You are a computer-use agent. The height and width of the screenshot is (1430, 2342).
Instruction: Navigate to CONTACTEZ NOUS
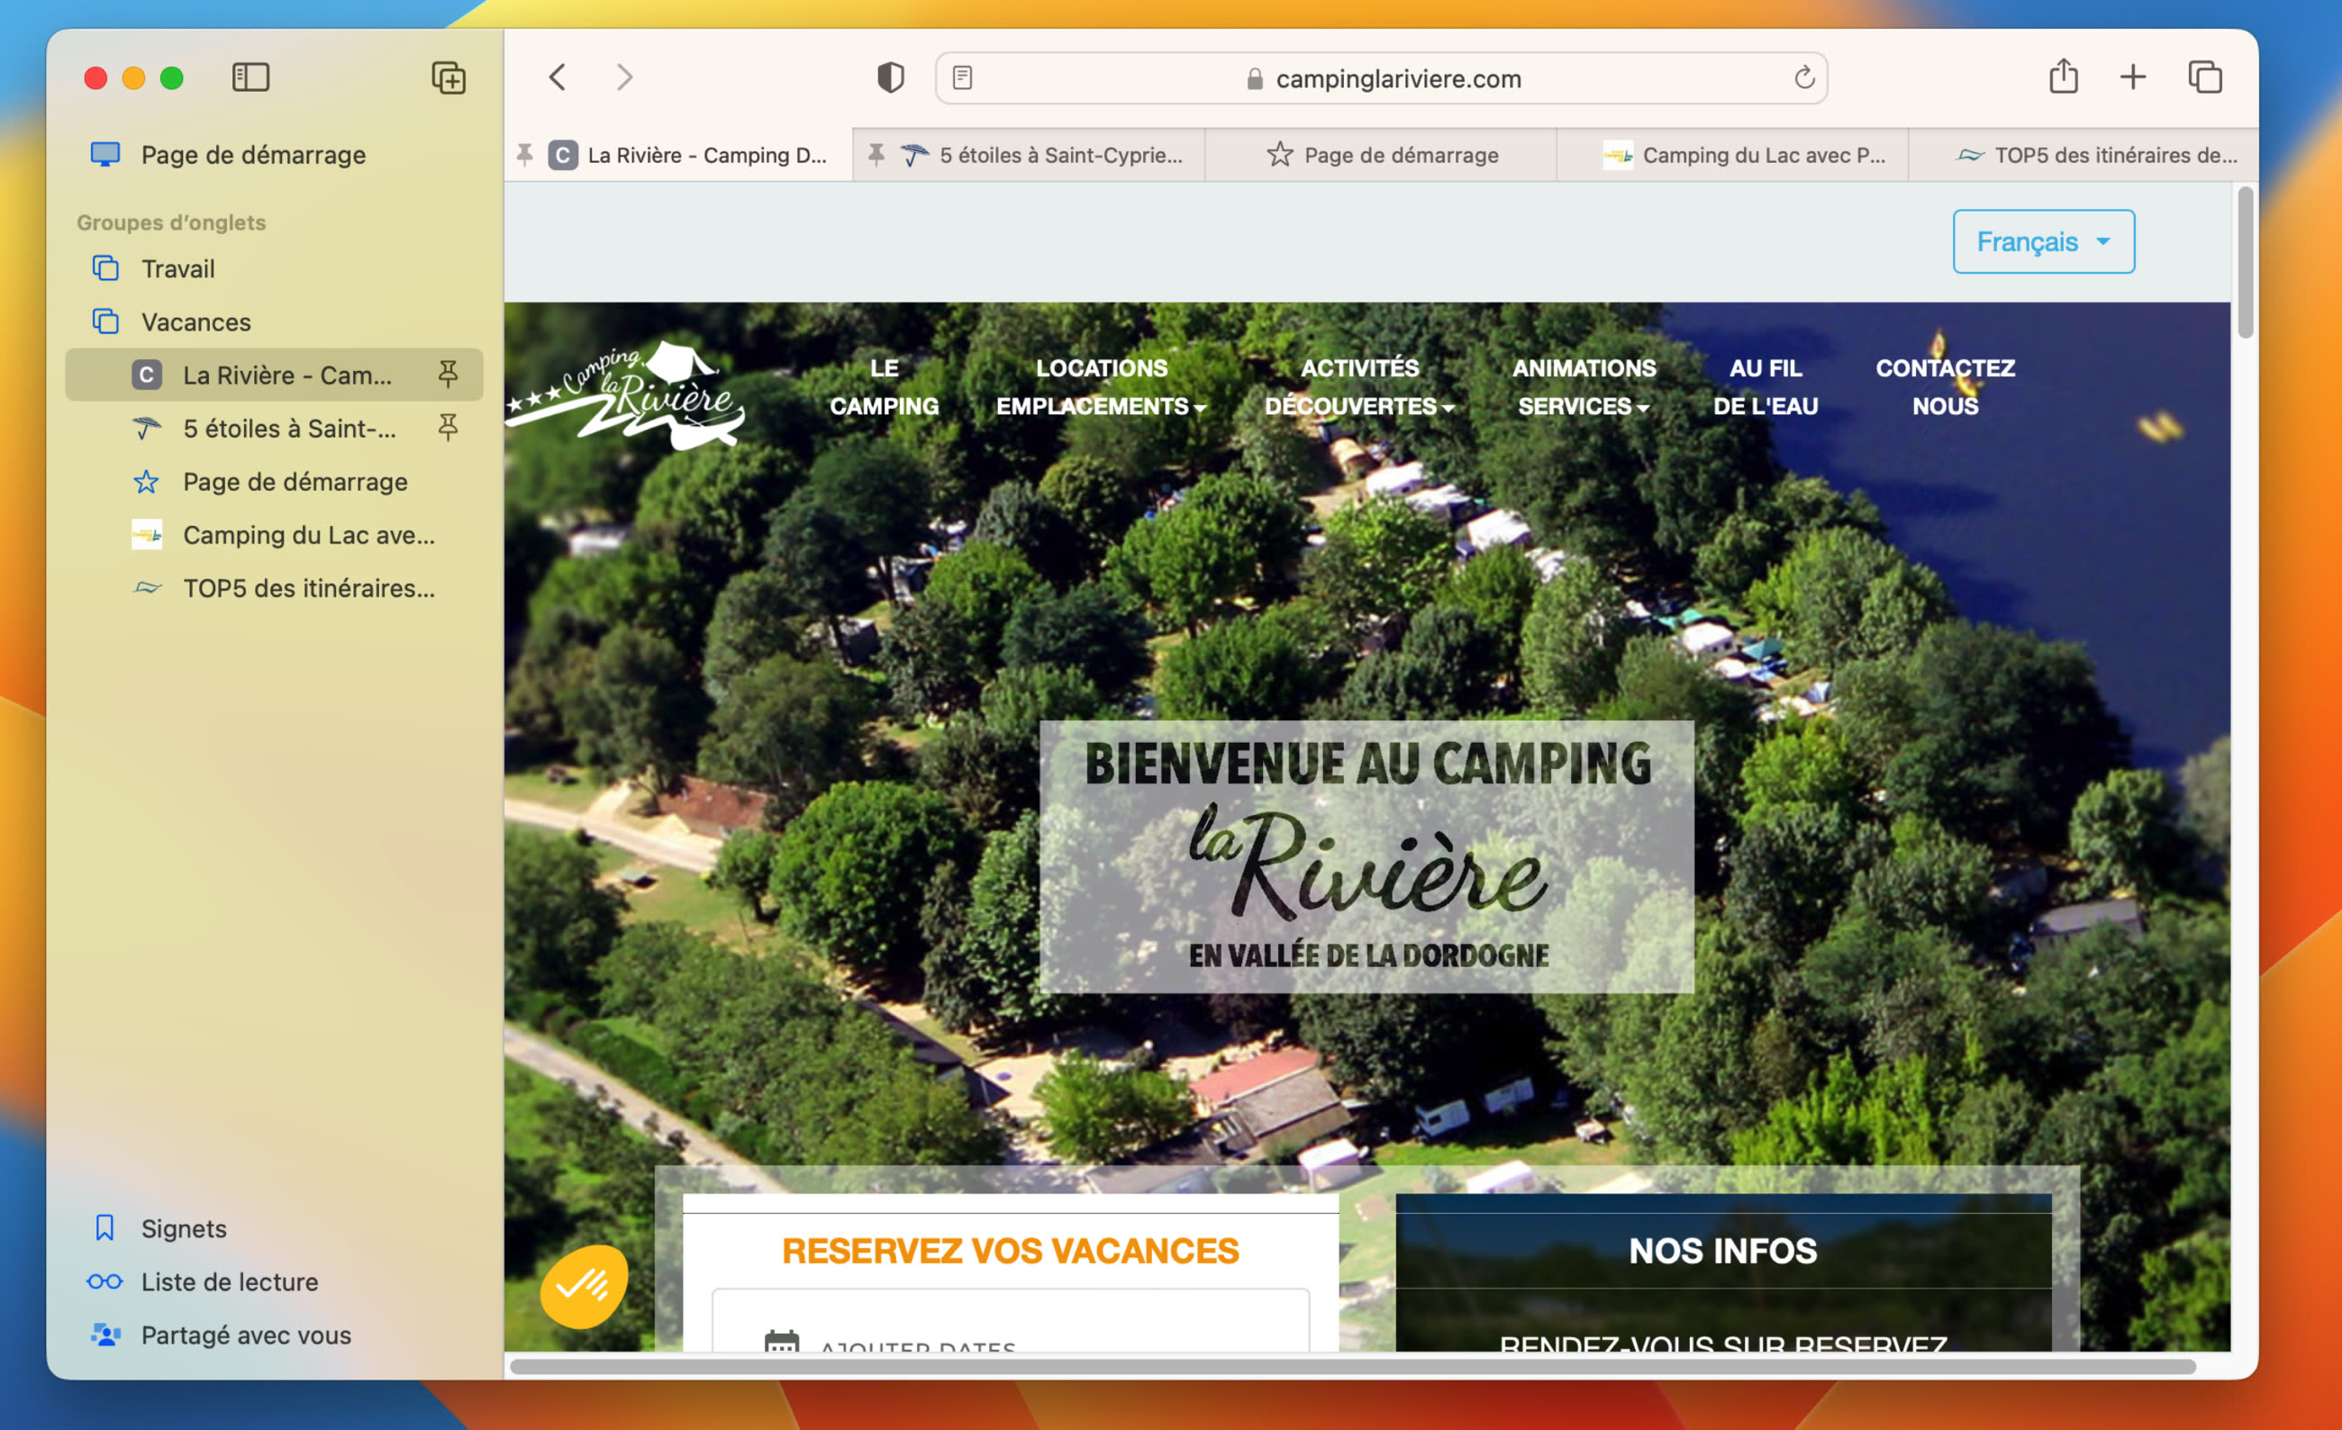point(1945,386)
